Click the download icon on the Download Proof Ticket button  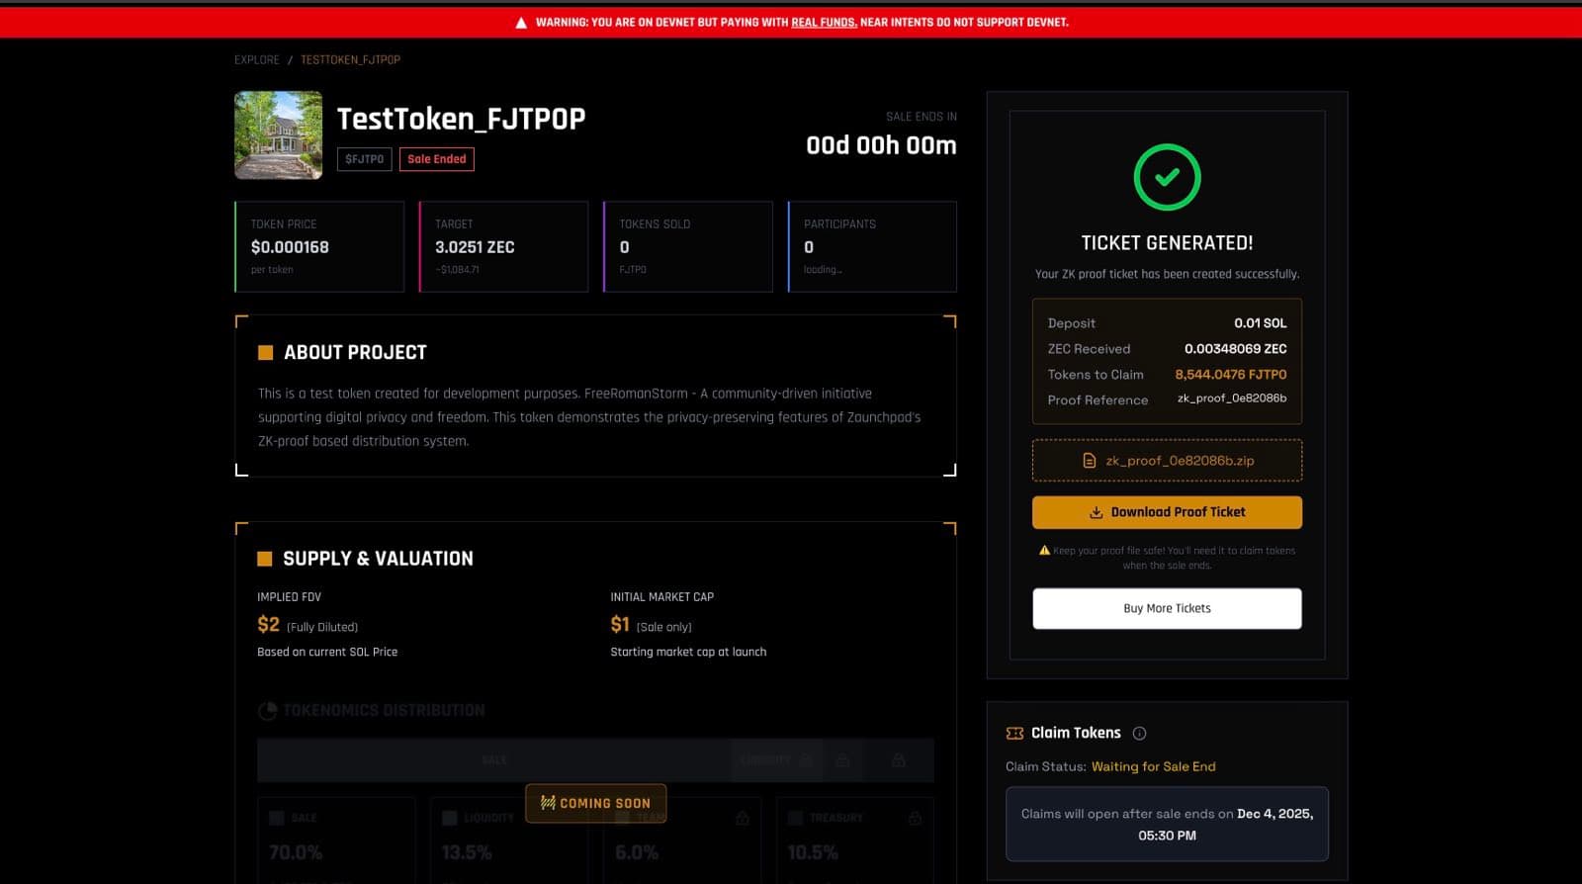tap(1096, 512)
